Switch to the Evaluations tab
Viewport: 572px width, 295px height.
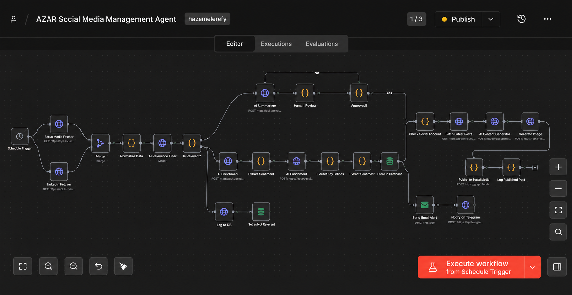[322, 44]
